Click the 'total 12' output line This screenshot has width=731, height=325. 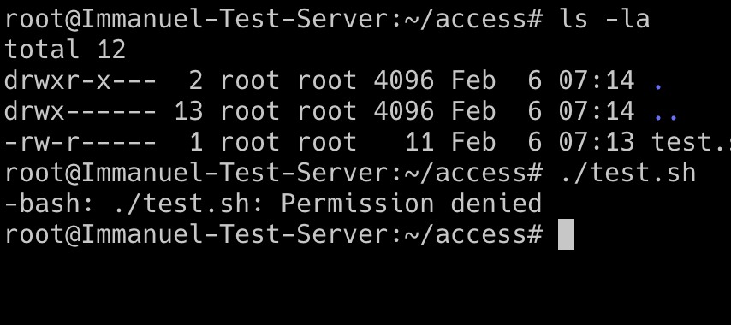click(65, 50)
